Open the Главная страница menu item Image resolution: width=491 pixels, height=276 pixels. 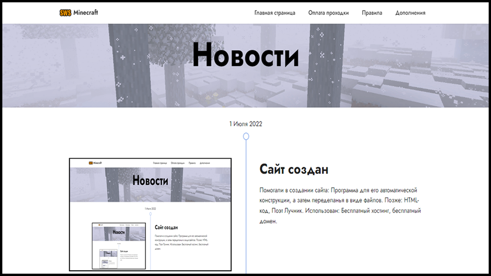click(x=275, y=13)
